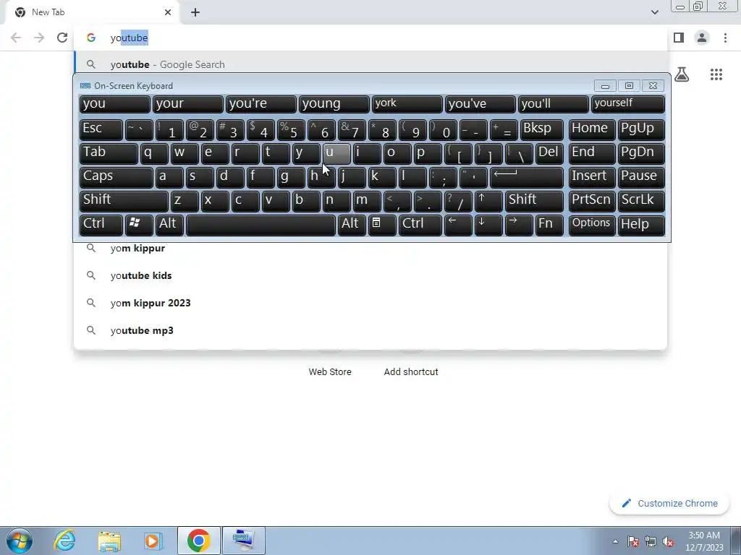The height and width of the screenshot is (555, 741).
Task: Open Google apps grid
Action: 716,74
